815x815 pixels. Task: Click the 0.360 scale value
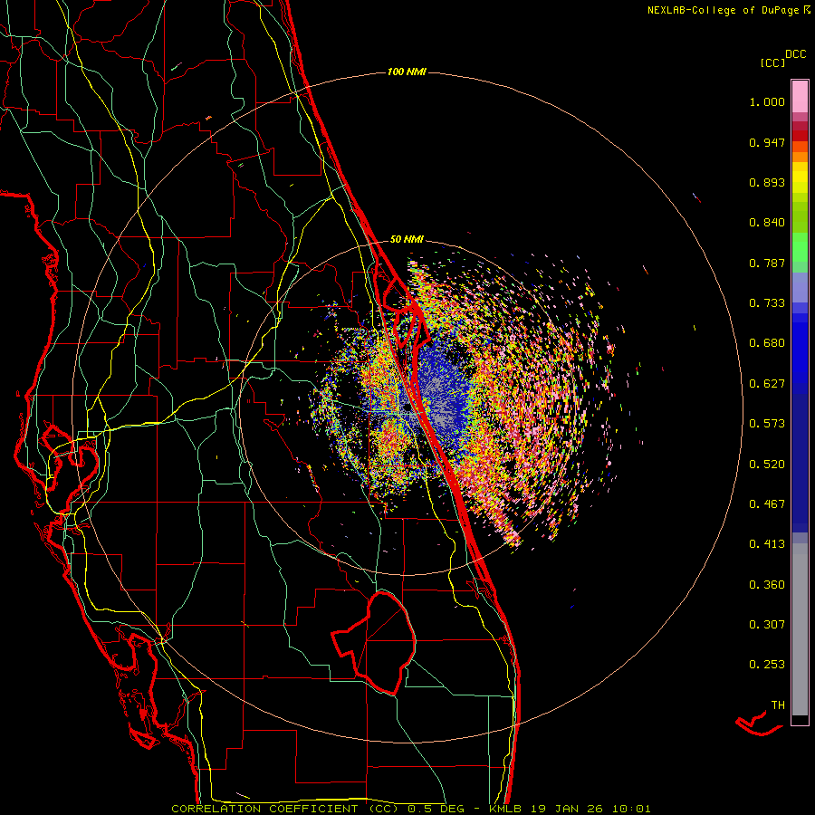[x=767, y=585]
